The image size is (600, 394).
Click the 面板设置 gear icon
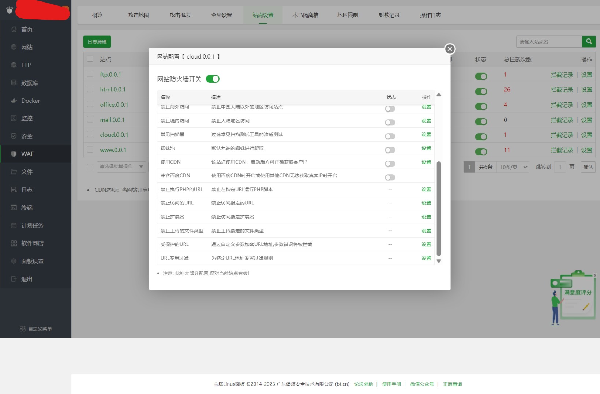[14, 261]
